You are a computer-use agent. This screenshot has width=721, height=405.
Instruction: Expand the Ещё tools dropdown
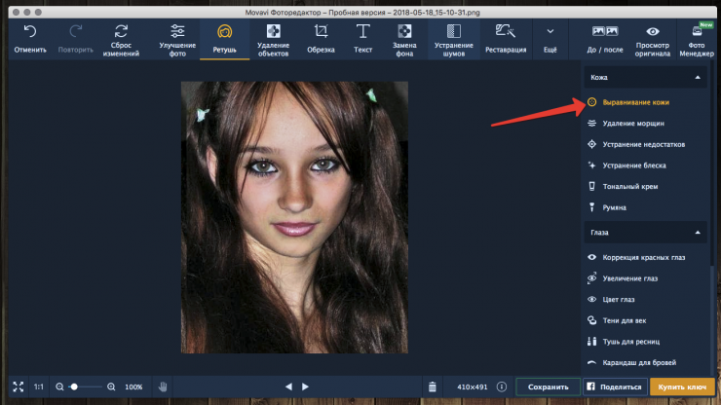(x=550, y=39)
